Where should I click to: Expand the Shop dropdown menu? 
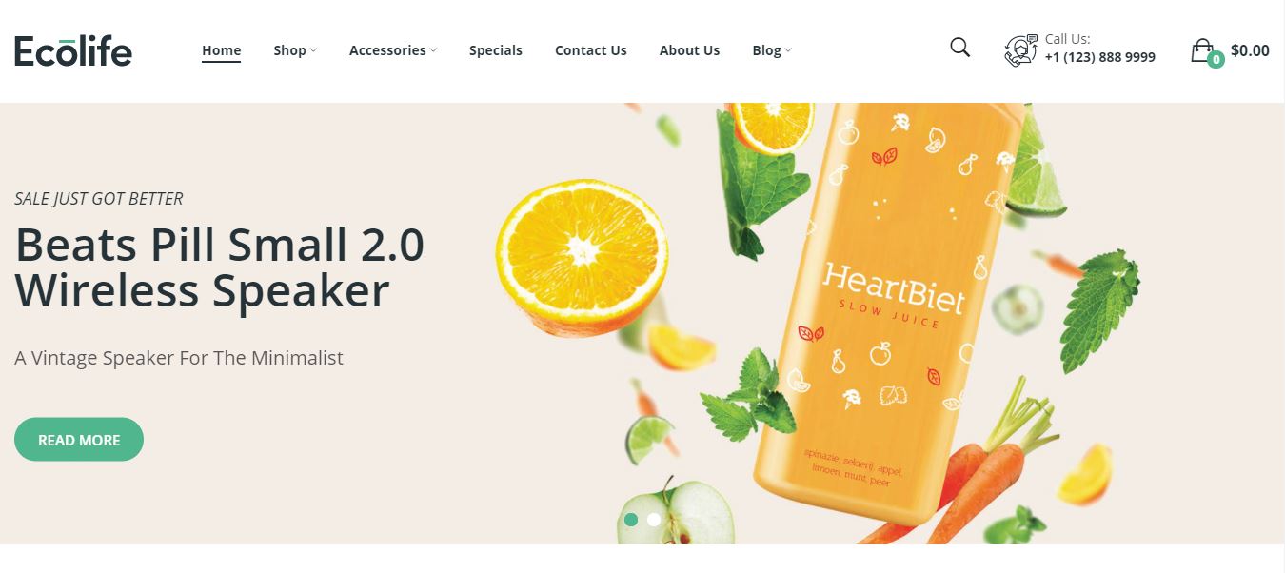(x=295, y=50)
